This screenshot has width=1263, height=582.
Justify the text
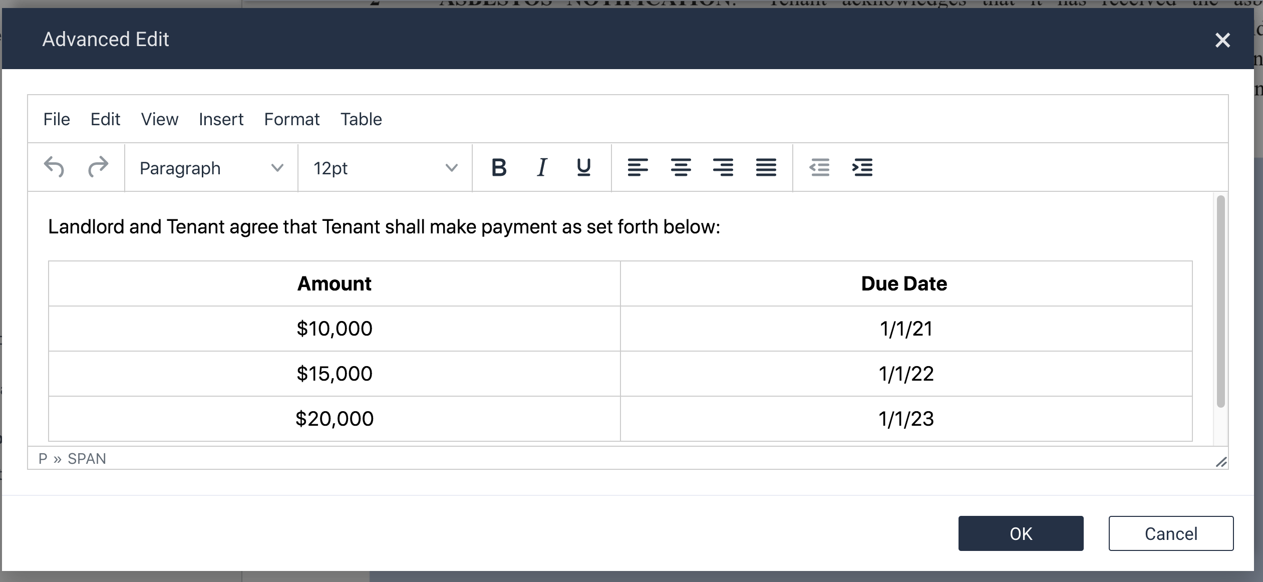pyautogui.click(x=766, y=167)
